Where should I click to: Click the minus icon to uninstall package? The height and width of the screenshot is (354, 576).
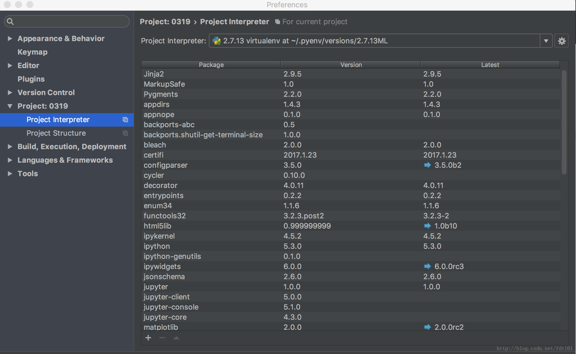tap(162, 338)
